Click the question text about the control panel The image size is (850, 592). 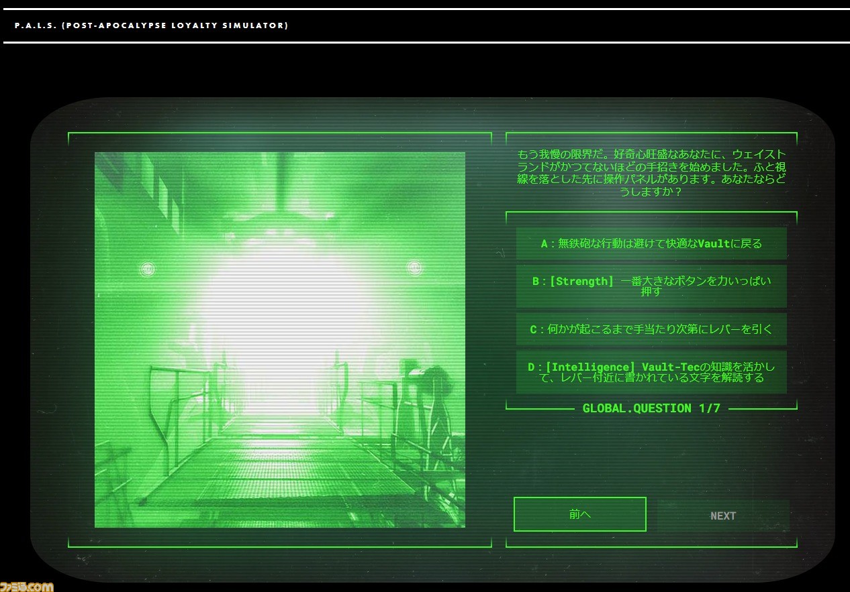651,173
